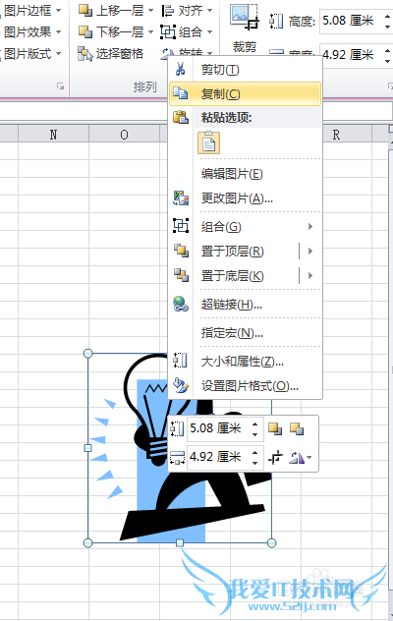393x621 pixels.
Task: Select column N header
Action: click(53, 135)
